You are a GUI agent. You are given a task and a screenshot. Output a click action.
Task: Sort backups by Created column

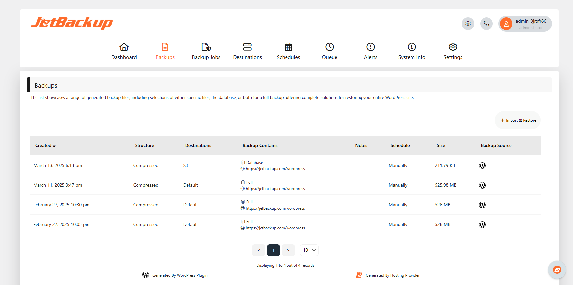[45, 145]
